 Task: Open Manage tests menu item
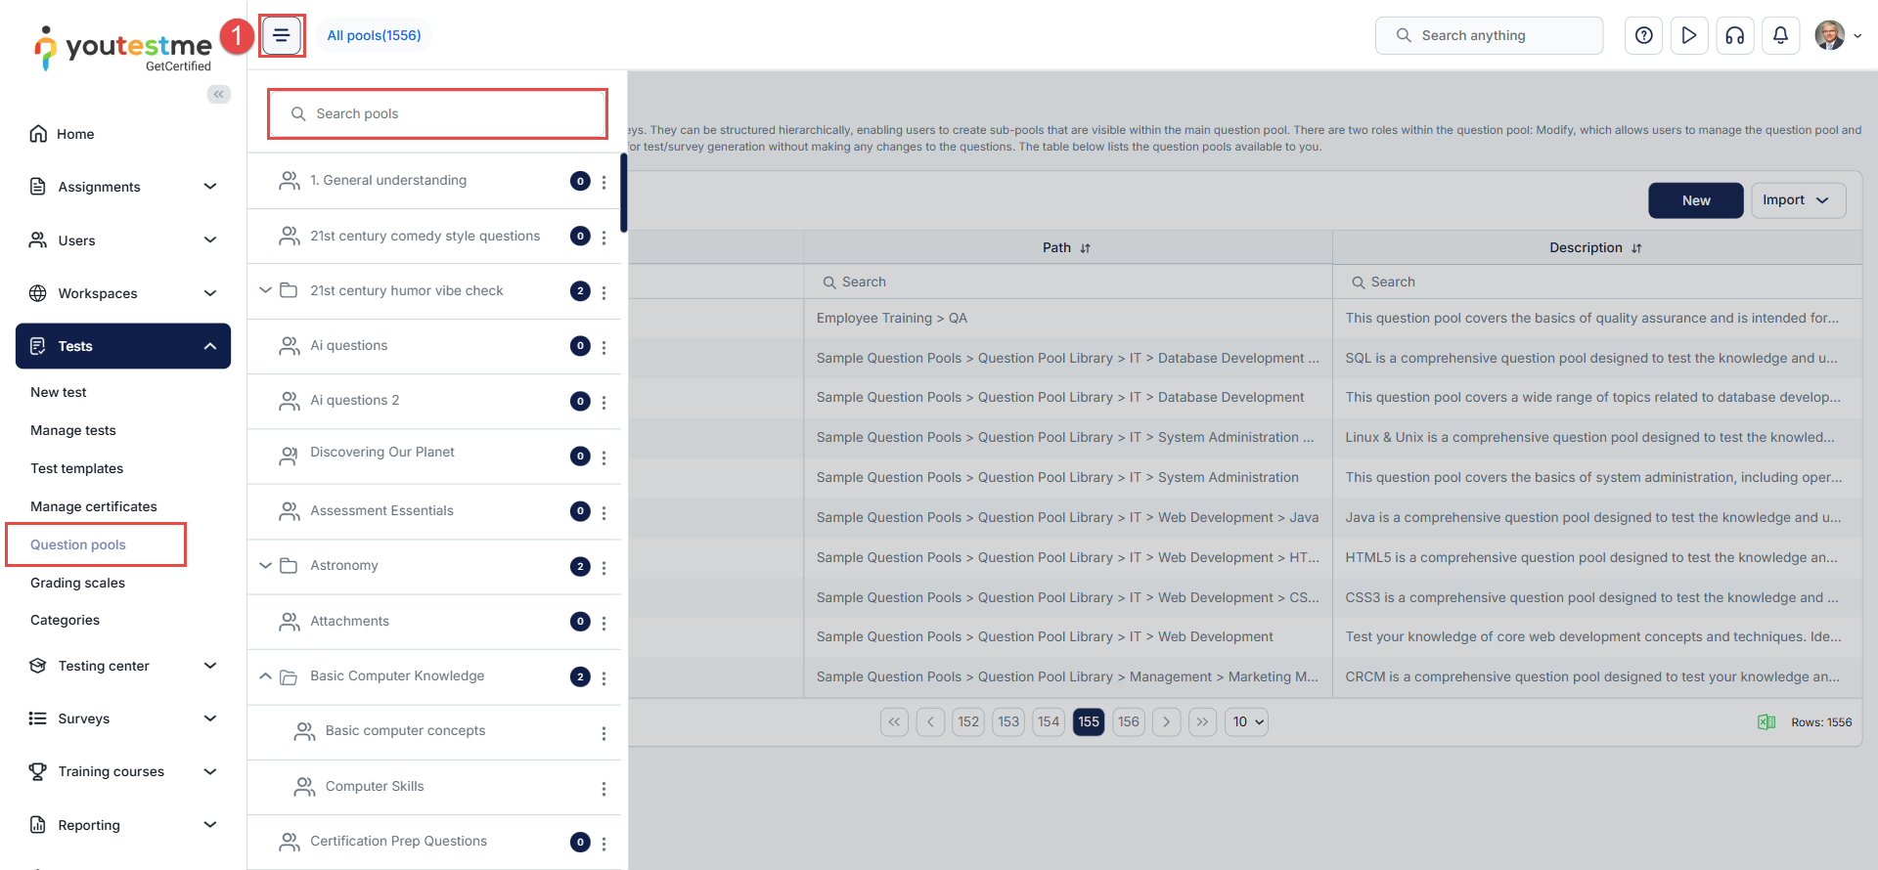click(73, 430)
